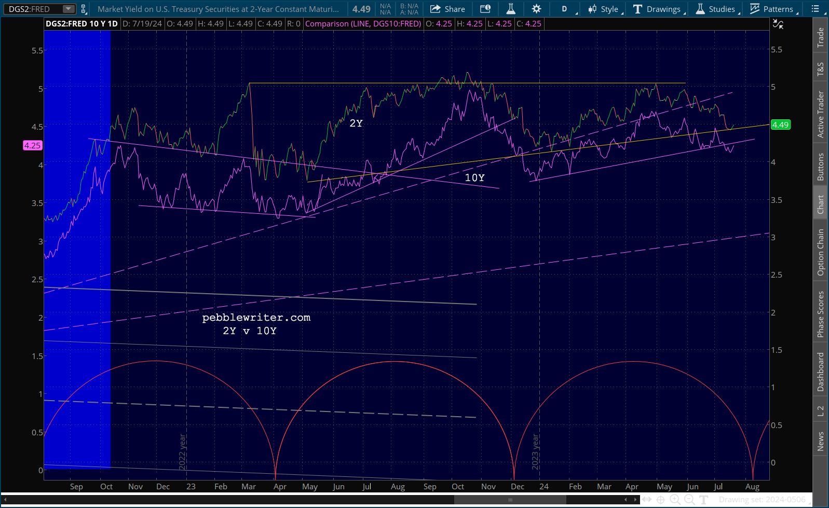The height and width of the screenshot is (508, 829).
Task: Click the horizontal time-axis scrollbar thumb
Action: 510,500
